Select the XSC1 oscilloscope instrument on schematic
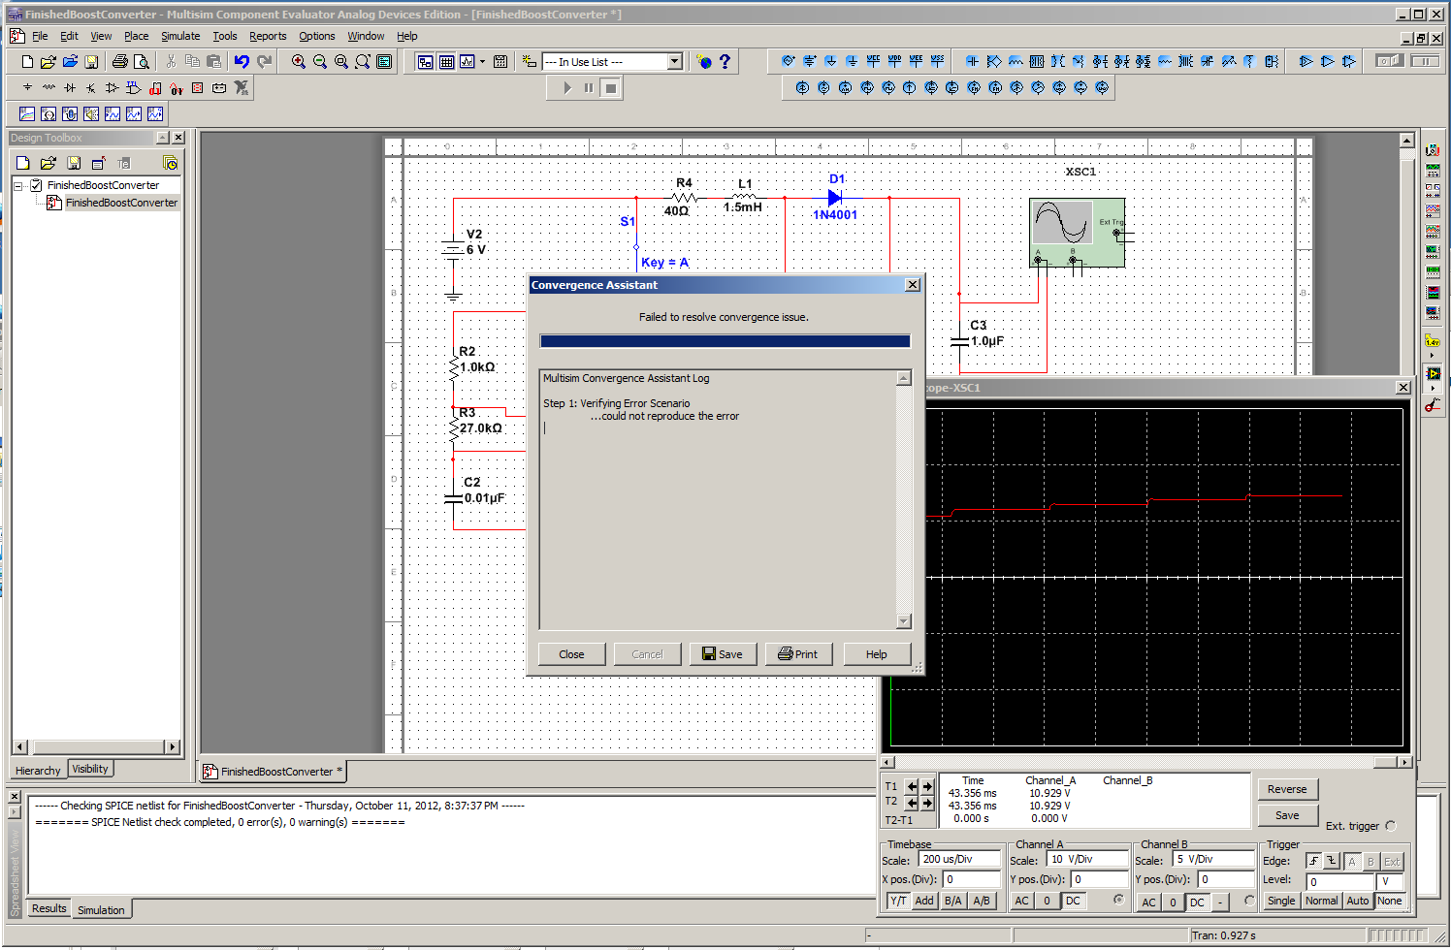This screenshot has width=1451, height=950. [1077, 233]
